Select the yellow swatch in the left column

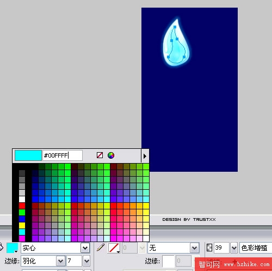(x=22, y=225)
